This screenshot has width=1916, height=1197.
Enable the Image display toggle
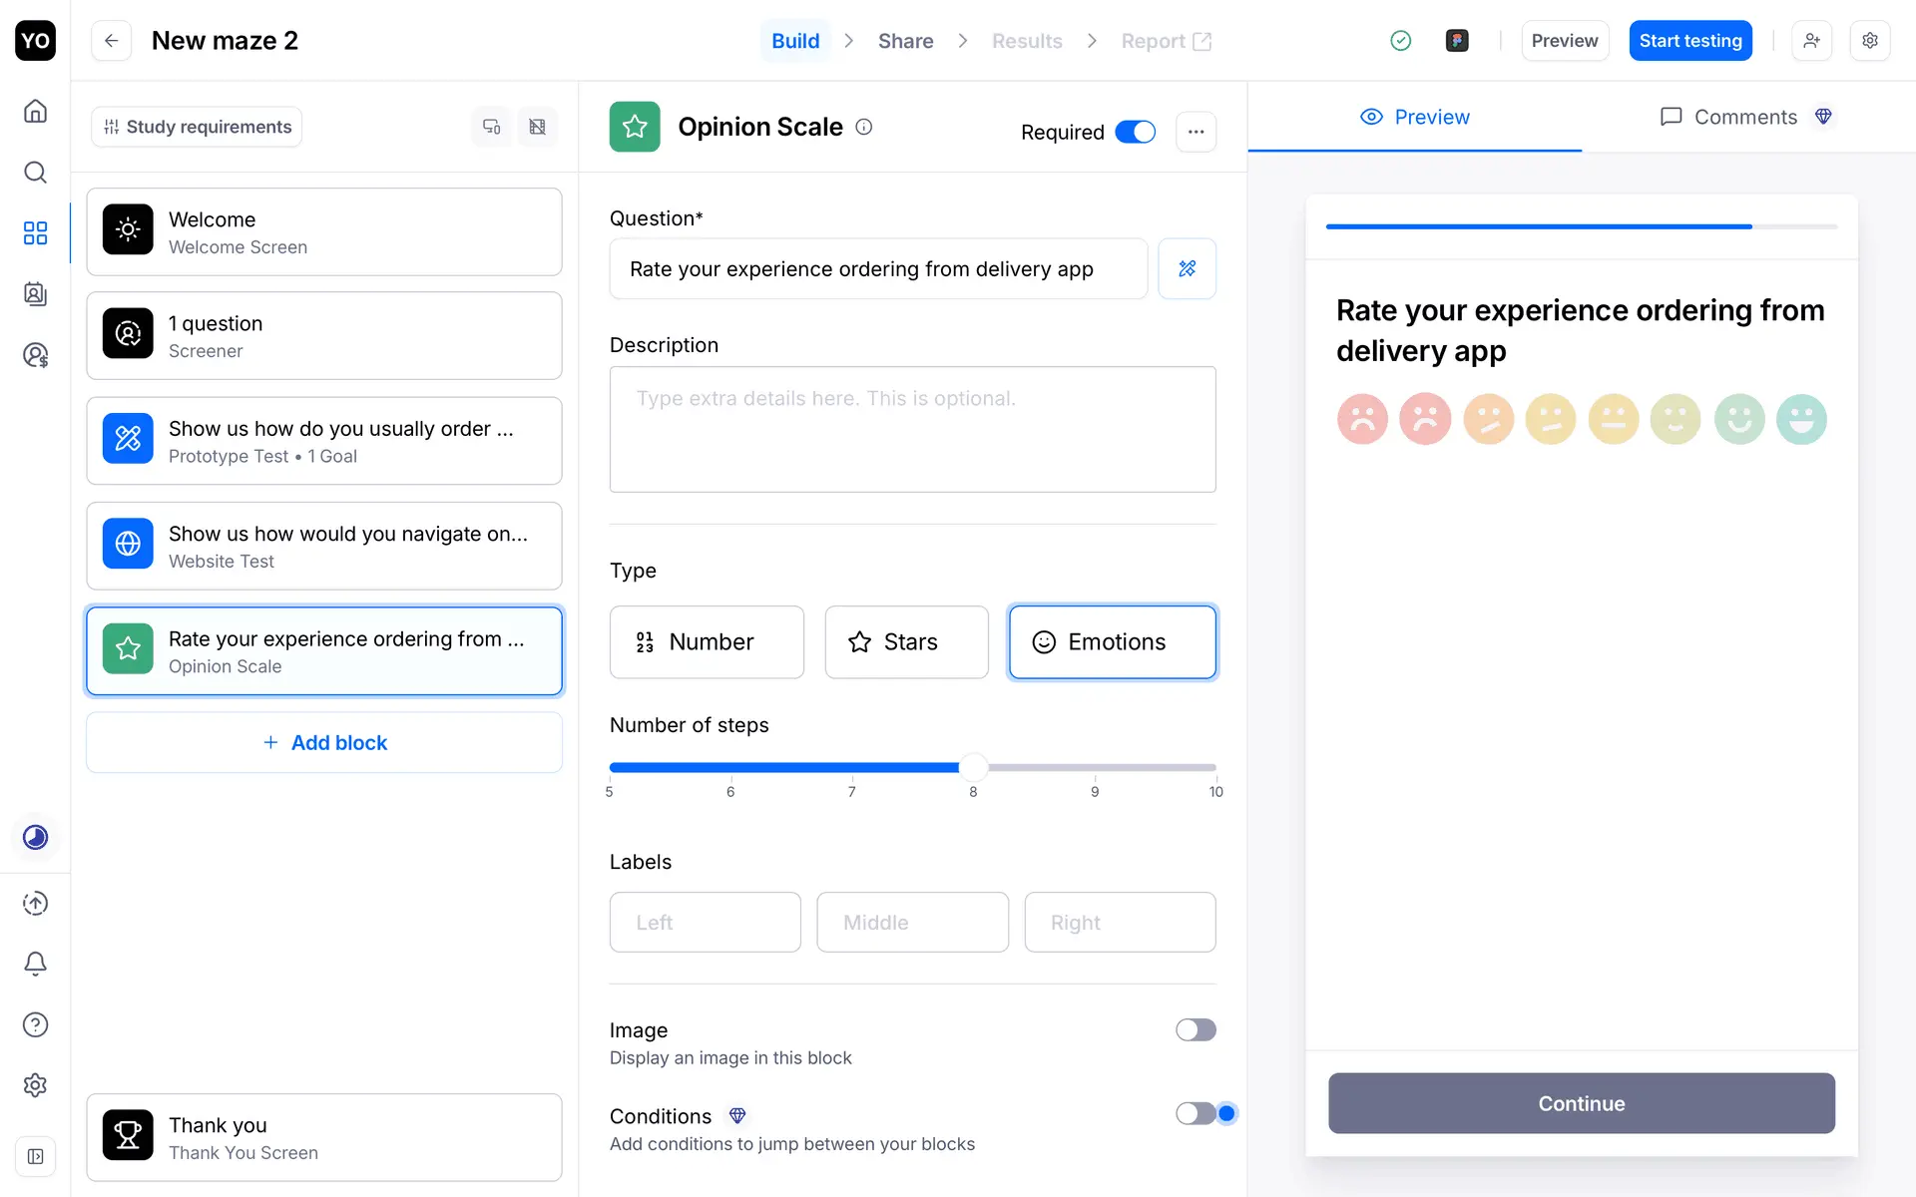[1195, 1029]
